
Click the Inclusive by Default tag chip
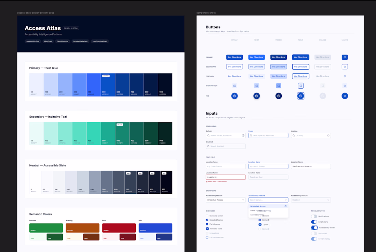(x=80, y=41)
